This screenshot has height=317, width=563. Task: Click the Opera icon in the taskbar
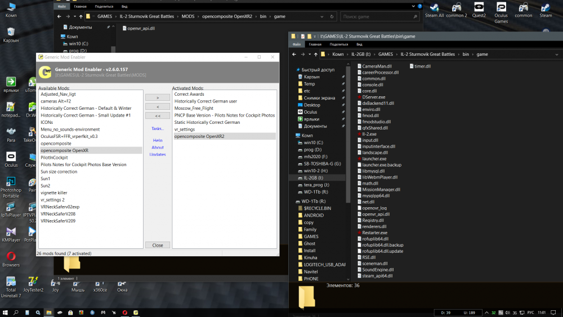tap(125, 312)
